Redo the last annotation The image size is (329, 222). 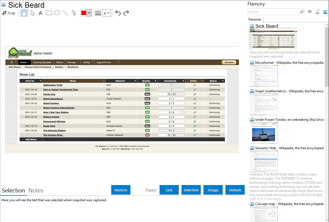coord(126,13)
